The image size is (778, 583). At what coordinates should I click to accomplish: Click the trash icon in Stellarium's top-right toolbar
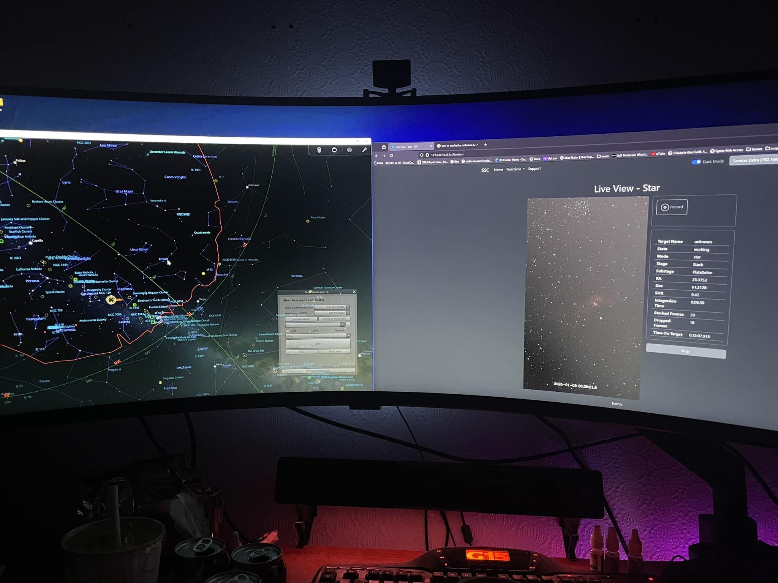point(319,150)
